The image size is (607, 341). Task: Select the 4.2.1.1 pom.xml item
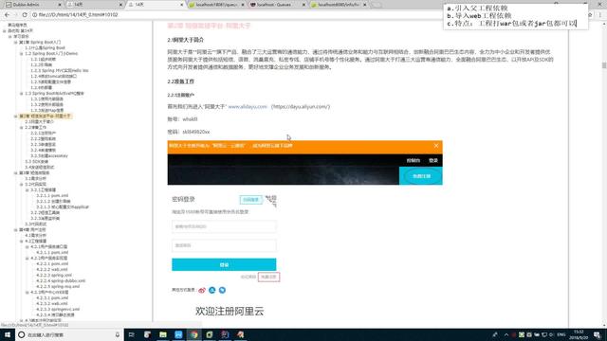(52, 253)
